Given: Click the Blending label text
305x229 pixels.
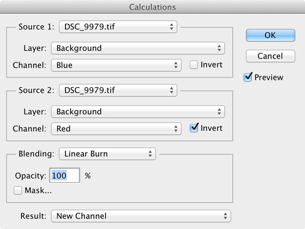Looking at the screenshot, I should tap(36, 153).
